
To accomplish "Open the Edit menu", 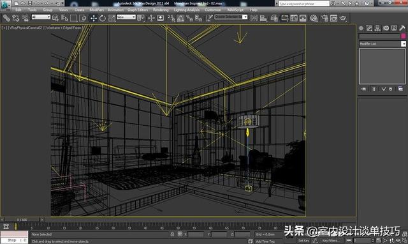I will point(18,10).
